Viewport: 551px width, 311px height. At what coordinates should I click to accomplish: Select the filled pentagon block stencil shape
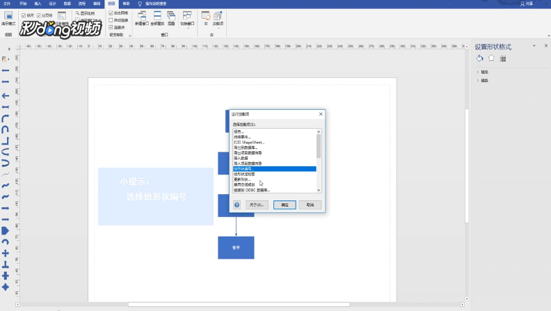click(5, 231)
